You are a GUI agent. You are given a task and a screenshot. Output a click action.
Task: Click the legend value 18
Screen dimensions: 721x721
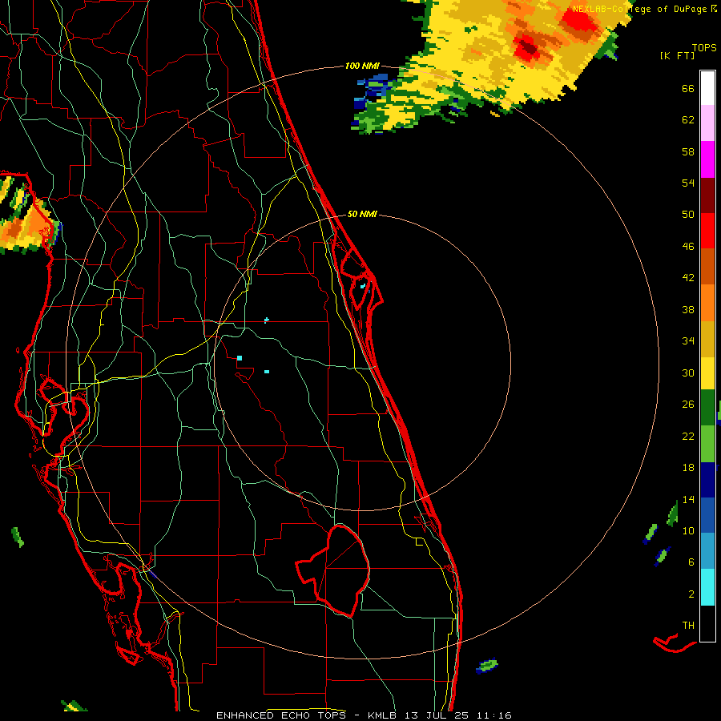688,468
